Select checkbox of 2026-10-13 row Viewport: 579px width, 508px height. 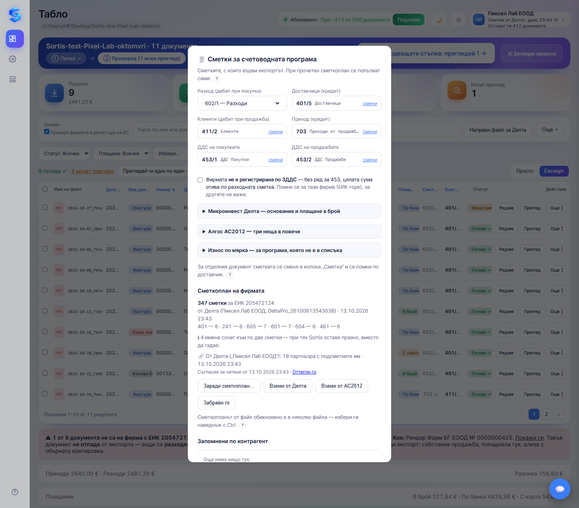point(45,311)
